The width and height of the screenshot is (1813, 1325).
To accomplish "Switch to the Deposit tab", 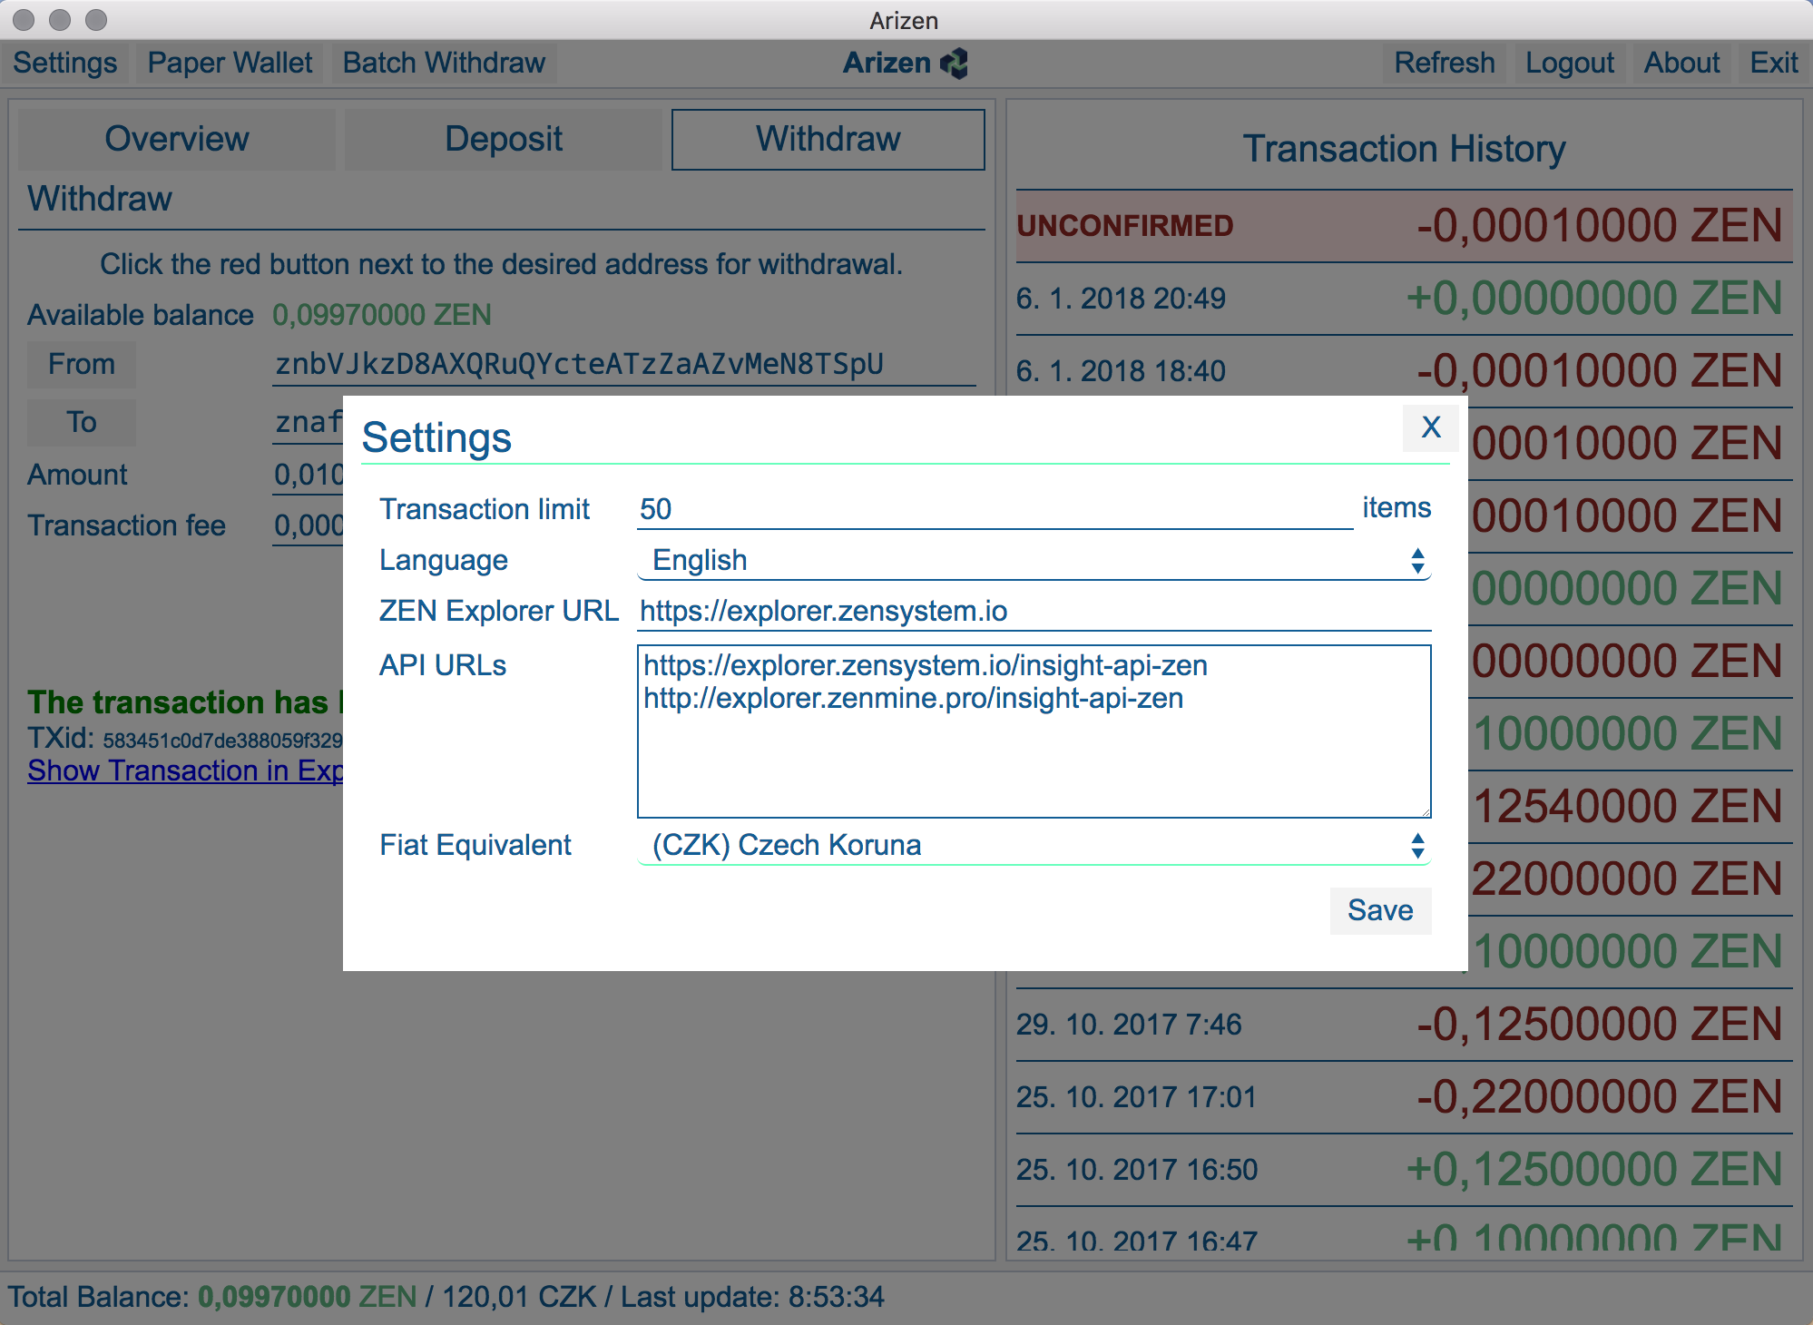I will [x=504, y=139].
